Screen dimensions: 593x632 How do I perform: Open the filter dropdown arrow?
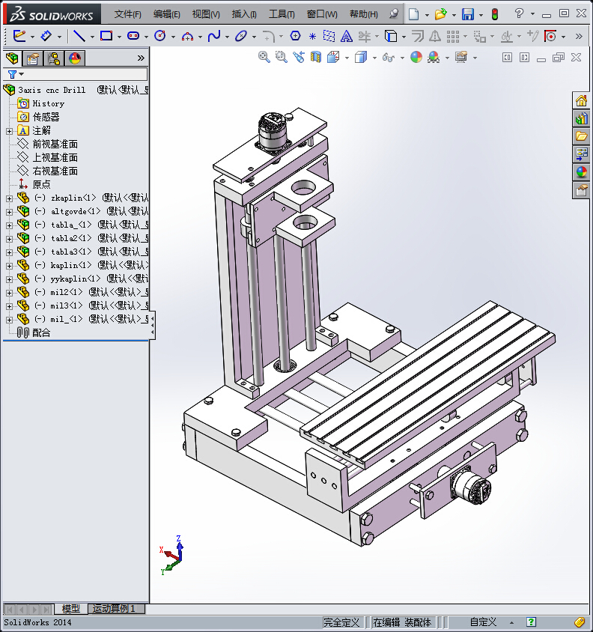22,74
